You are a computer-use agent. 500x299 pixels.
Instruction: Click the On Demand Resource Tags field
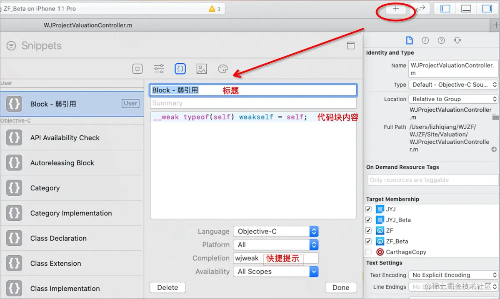click(x=433, y=180)
